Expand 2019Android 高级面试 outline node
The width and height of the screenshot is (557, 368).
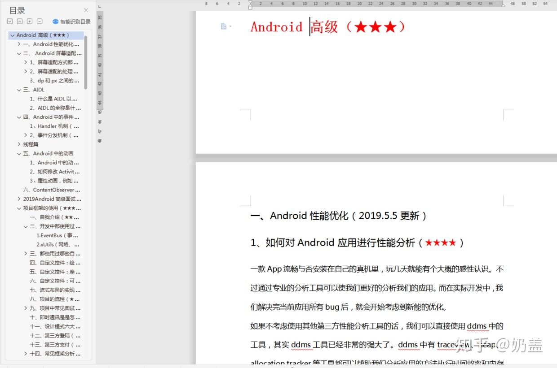pyautogui.click(x=19, y=199)
